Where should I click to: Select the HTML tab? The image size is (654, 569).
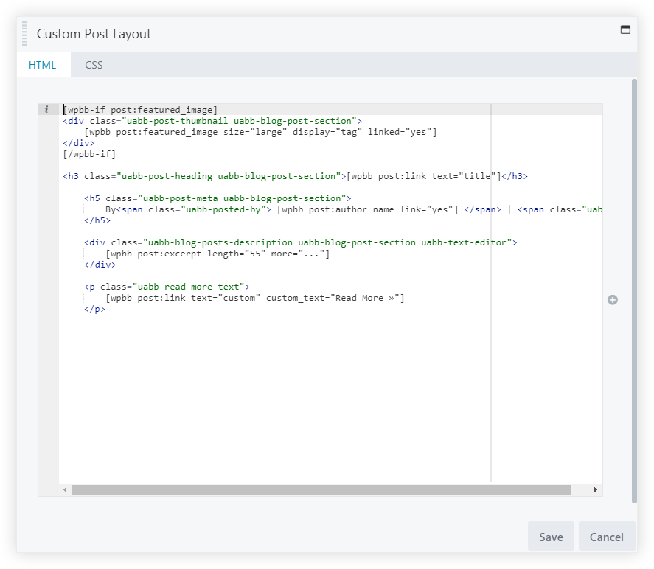click(x=43, y=65)
